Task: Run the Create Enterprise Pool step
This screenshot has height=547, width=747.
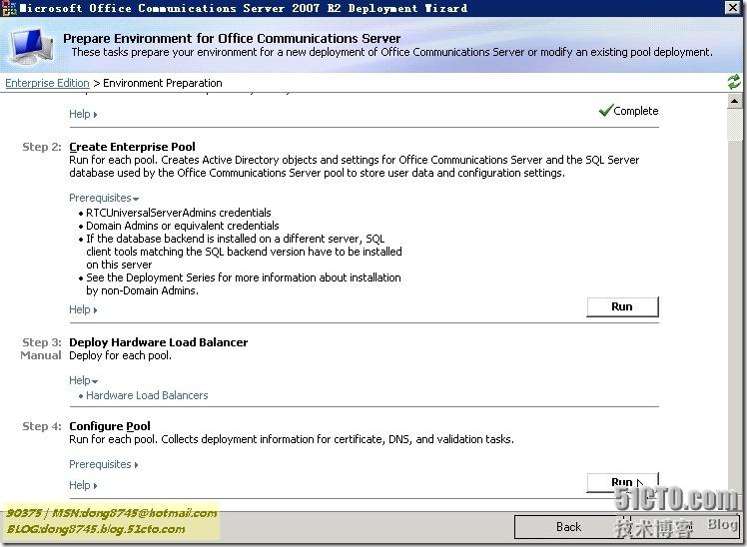Action: (622, 306)
